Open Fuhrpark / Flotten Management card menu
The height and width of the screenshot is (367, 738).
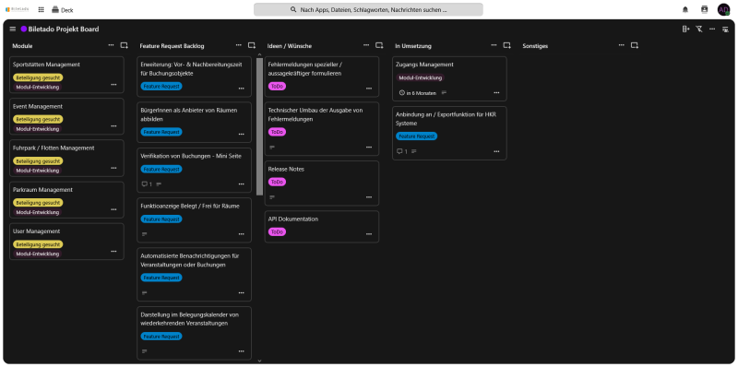[x=113, y=168]
